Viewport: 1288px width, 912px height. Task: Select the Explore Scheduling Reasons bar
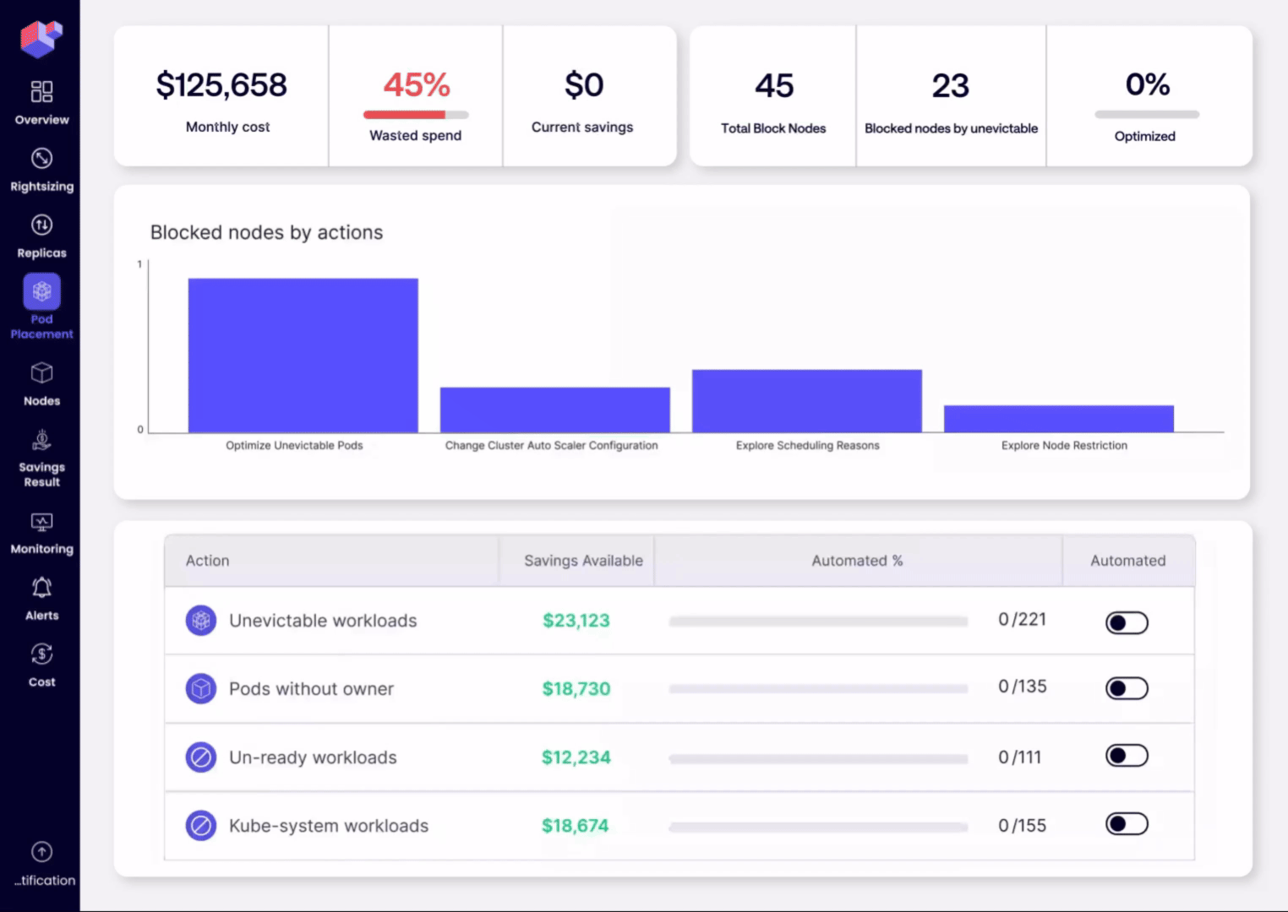[807, 401]
